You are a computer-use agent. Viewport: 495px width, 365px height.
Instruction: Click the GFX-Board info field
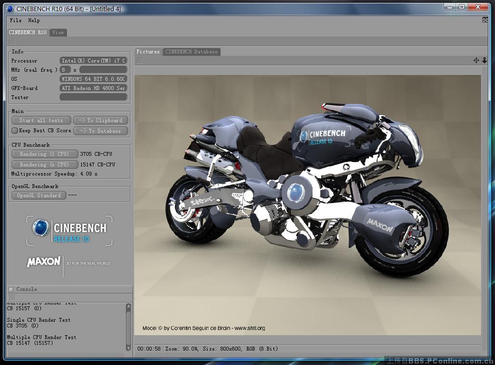click(93, 88)
